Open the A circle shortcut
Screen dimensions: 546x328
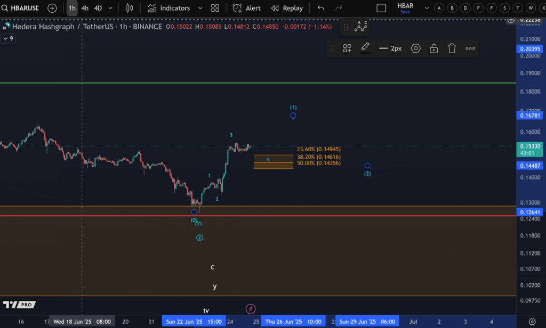pos(439,8)
